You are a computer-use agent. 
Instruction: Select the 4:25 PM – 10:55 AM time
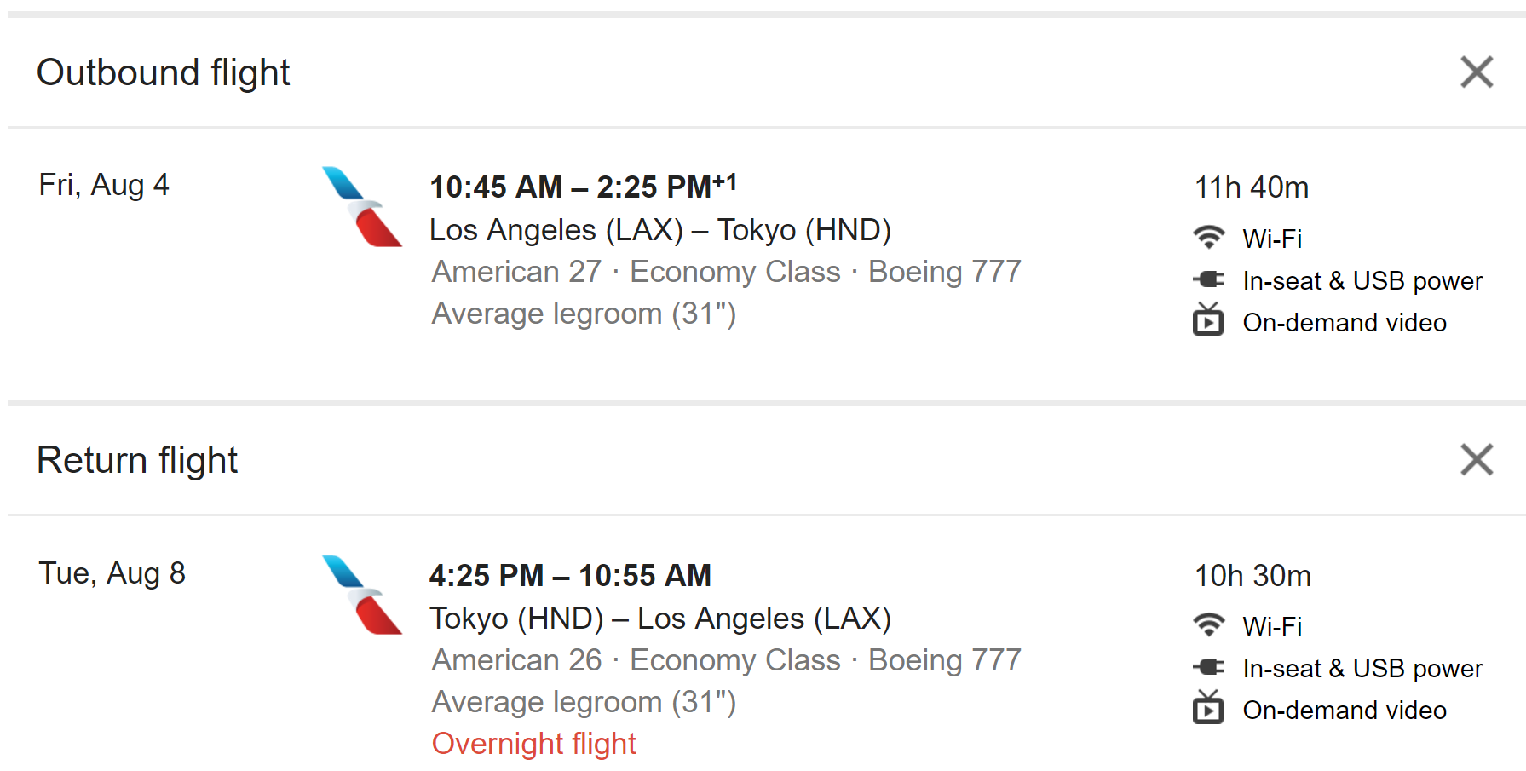(569, 576)
